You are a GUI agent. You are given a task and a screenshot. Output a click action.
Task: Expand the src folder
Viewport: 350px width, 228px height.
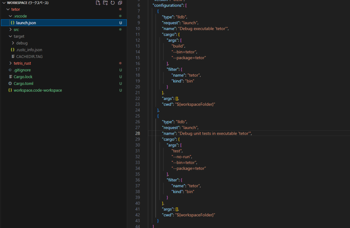pos(11,29)
